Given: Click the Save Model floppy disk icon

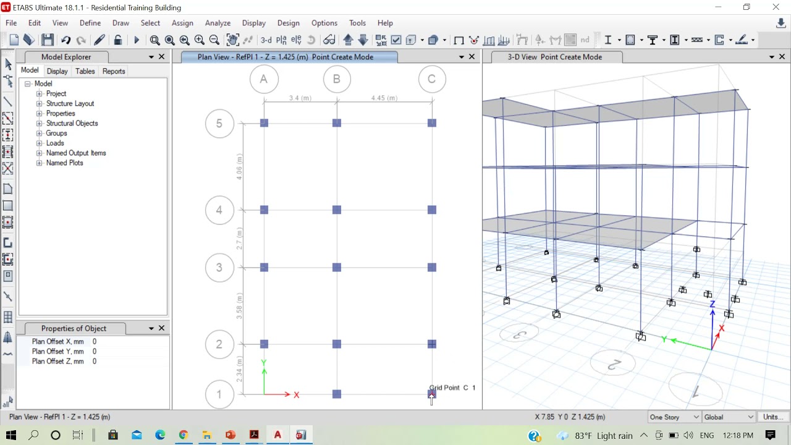Looking at the screenshot, I should click(48, 40).
